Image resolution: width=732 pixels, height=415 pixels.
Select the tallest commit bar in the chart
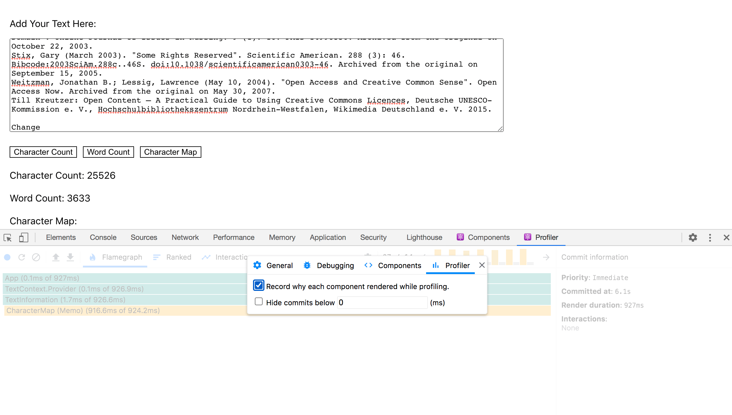coord(523,257)
